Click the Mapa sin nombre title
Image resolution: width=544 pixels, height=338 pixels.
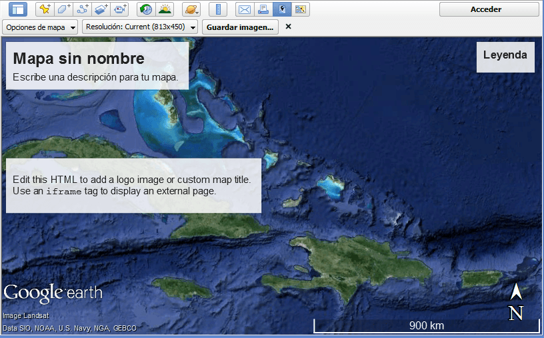(x=79, y=59)
